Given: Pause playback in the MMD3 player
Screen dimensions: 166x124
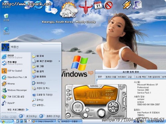Looking at the screenshot, I should pyautogui.click(x=113, y=107).
